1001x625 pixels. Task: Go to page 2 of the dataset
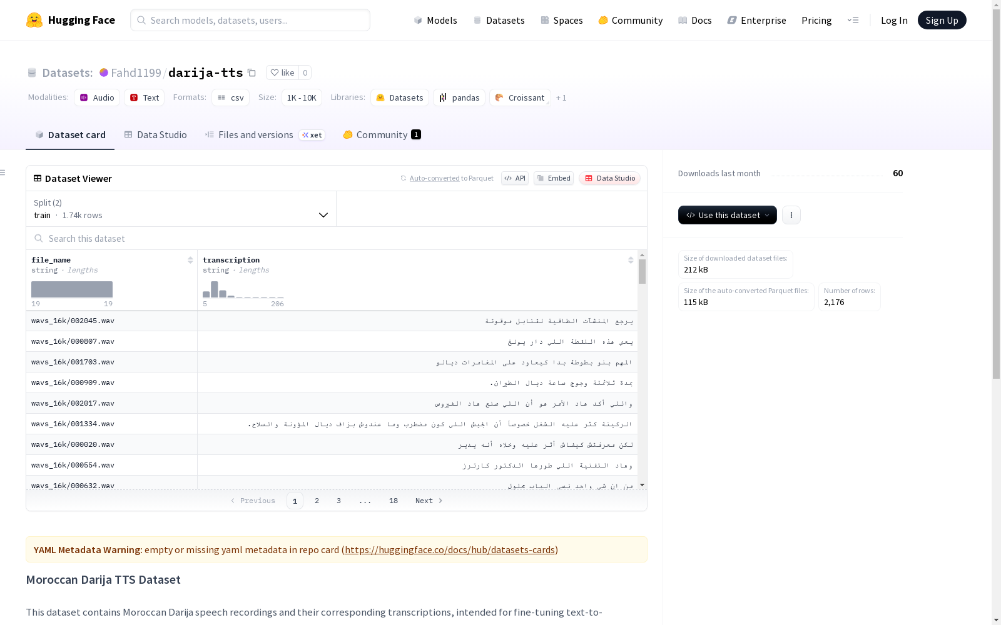[317, 501]
